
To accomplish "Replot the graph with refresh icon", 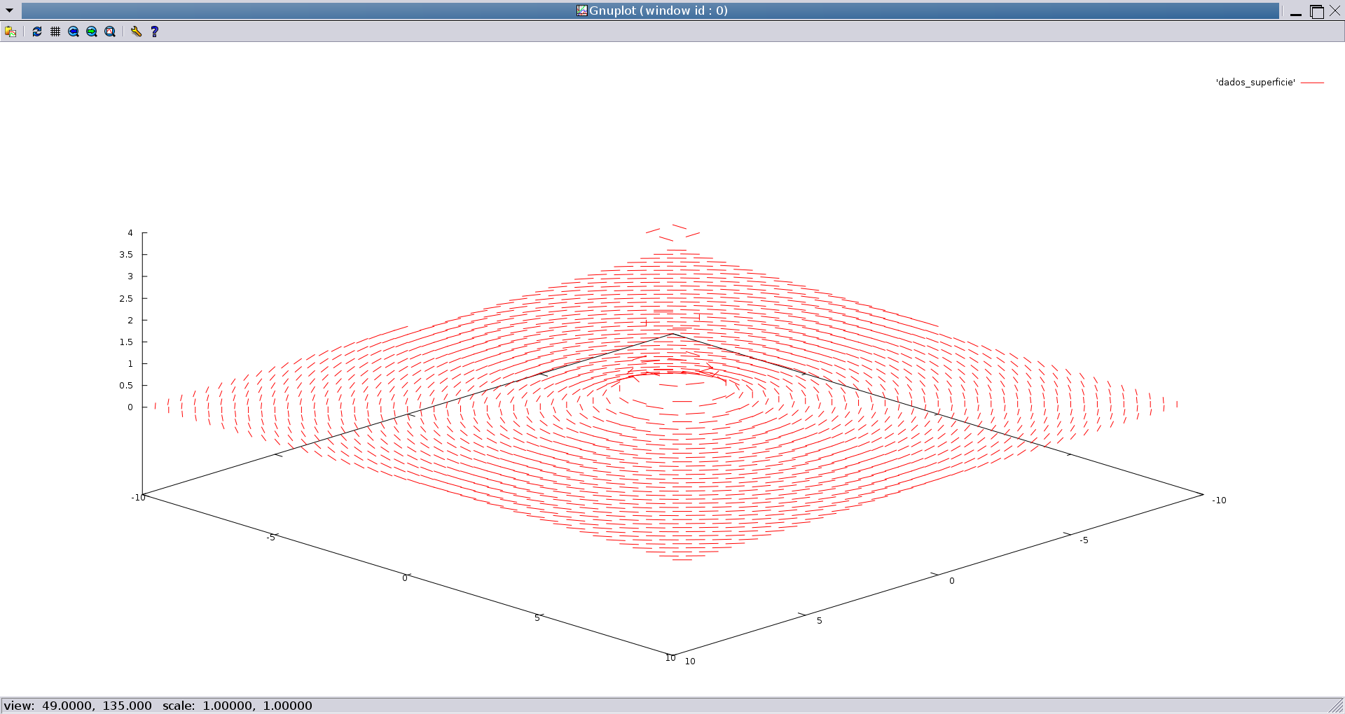I will click(37, 31).
